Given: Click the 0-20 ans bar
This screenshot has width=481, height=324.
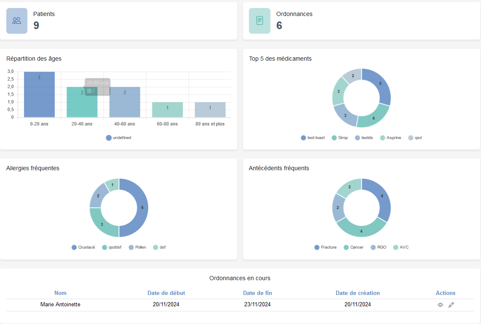Looking at the screenshot, I should pos(39,97).
